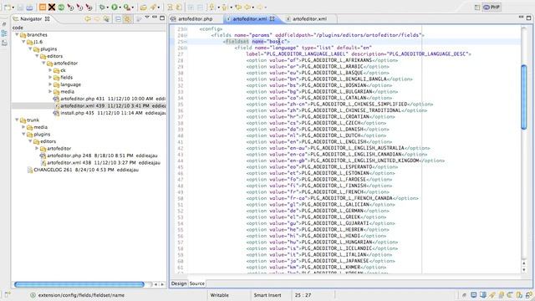Click the External Tools run icon

[126, 7]
